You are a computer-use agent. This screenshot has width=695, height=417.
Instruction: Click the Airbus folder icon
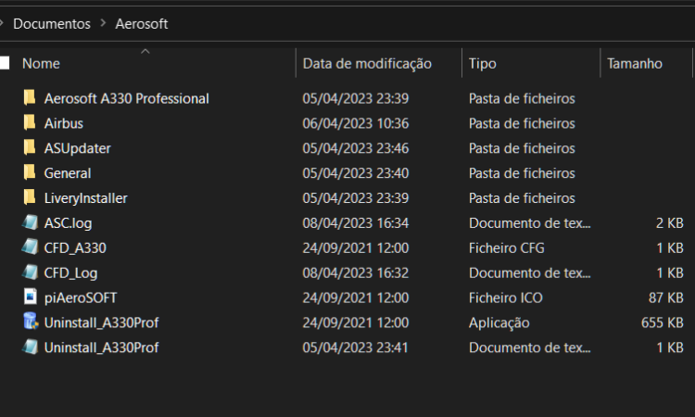click(x=30, y=122)
